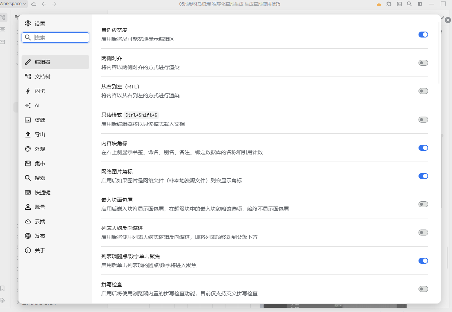Enable the 两侧对齐 toggle
452x312 pixels.
423,63
